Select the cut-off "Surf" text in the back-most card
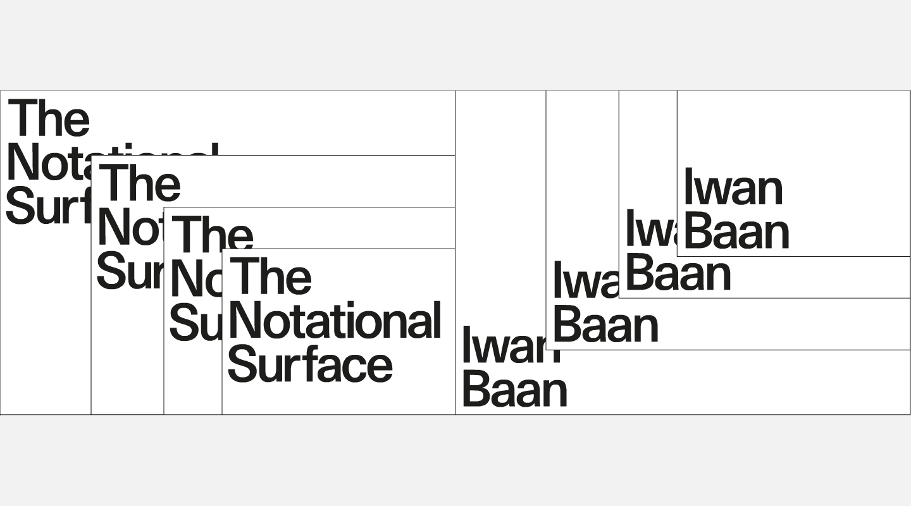911x506 pixels. pyautogui.click(x=47, y=206)
